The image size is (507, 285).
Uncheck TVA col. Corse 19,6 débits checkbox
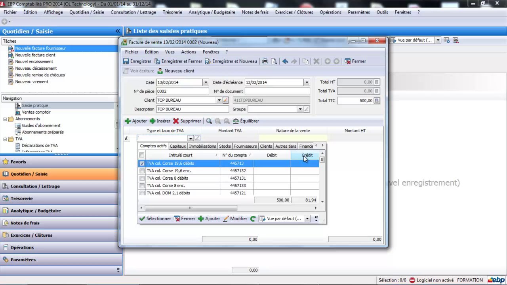tap(142, 163)
